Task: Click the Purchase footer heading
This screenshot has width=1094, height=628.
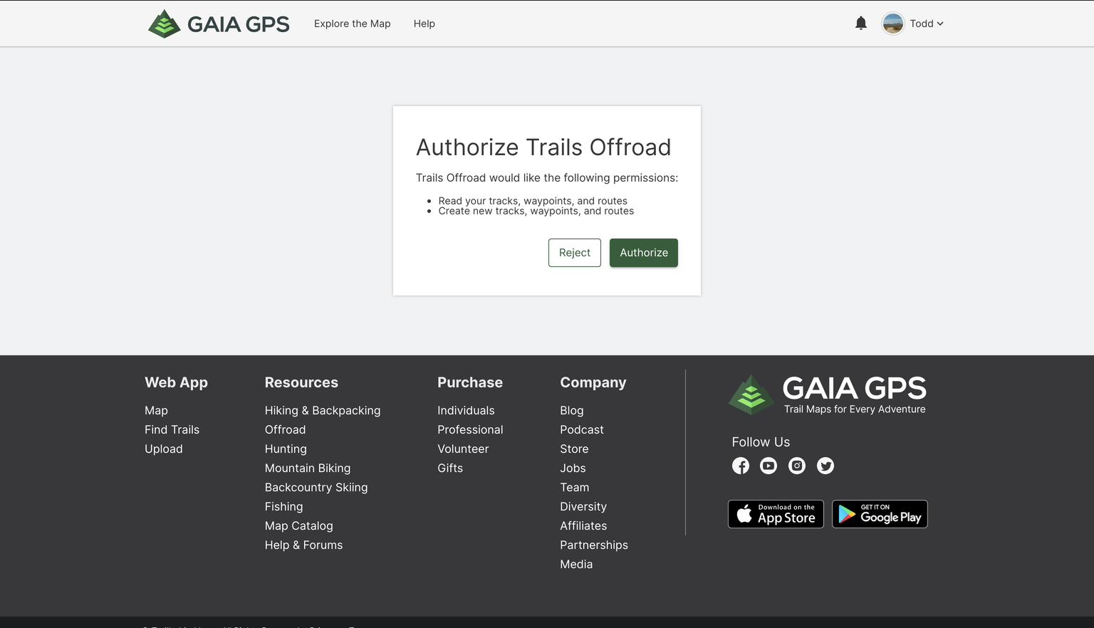Action: tap(470, 383)
